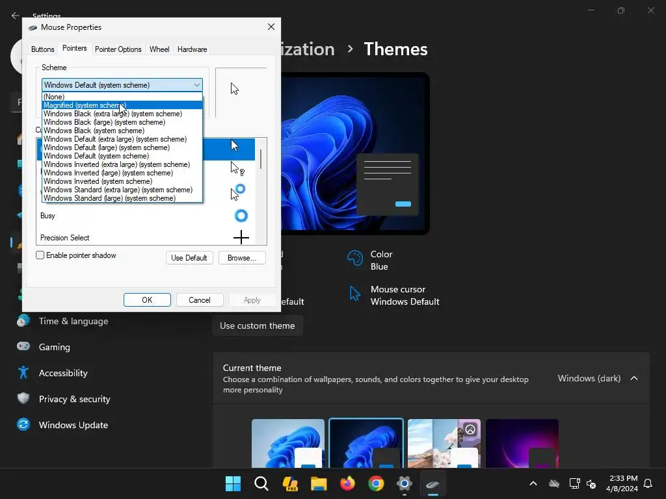Image resolution: width=666 pixels, height=499 pixels.
Task: Pick plain Windows Black (system scheme)
Action: pyautogui.click(x=122, y=131)
